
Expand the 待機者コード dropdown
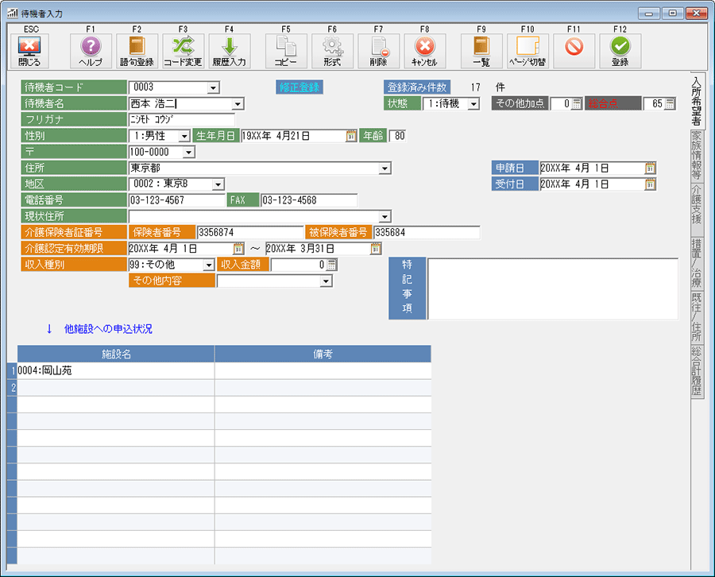213,87
